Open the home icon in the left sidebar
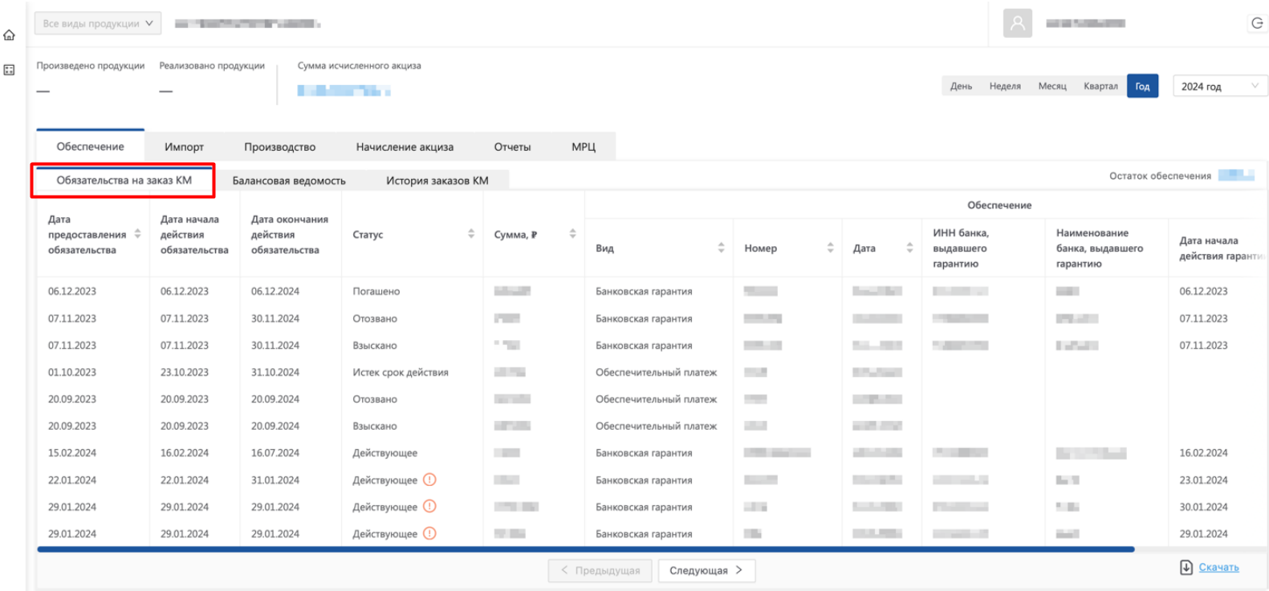This screenshot has height=591, width=1269. (x=9, y=35)
